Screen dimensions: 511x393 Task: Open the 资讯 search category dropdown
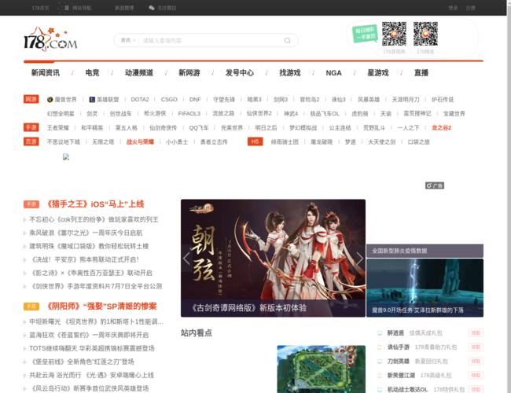[x=127, y=40]
